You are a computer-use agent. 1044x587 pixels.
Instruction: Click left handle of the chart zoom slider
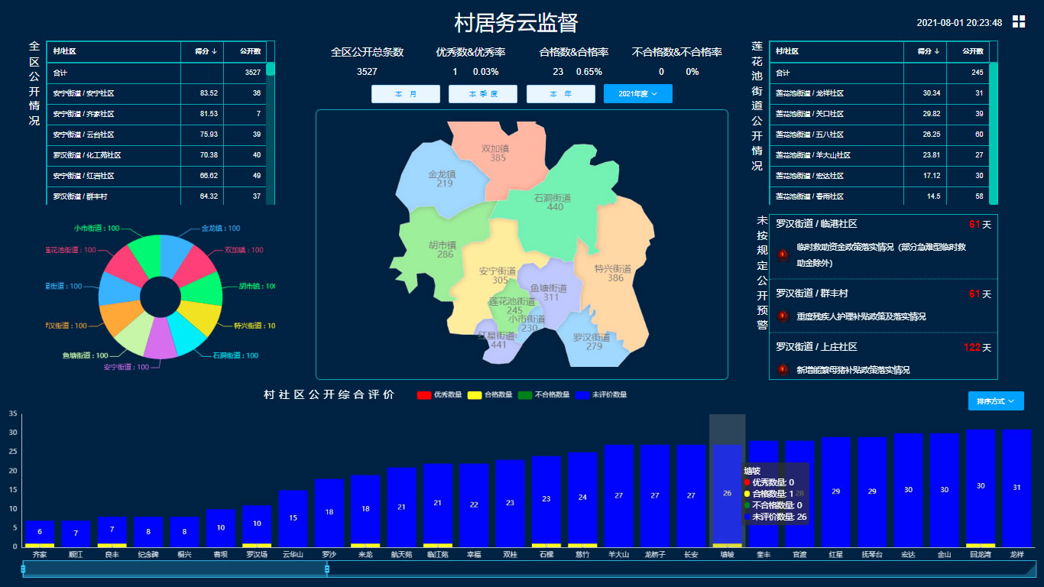coord(23,569)
